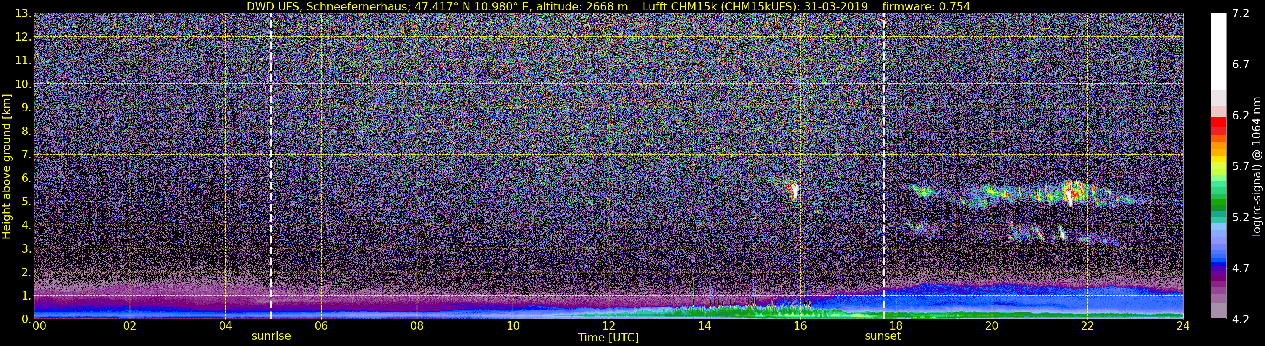This screenshot has width=1265, height=346.
Task: Click height axis tick '8.'
Action: click(x=26, y=132)
